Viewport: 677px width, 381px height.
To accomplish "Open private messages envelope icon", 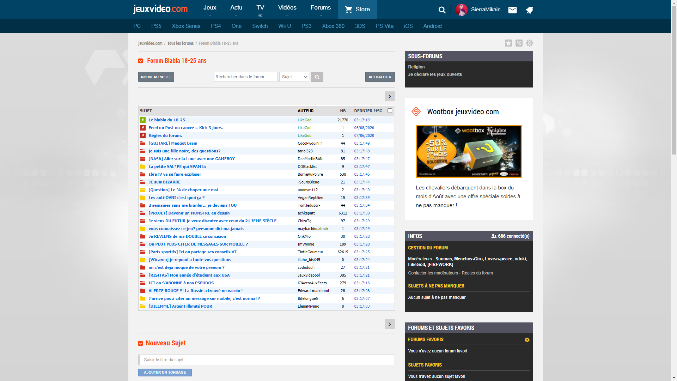I will coord(512,10).
